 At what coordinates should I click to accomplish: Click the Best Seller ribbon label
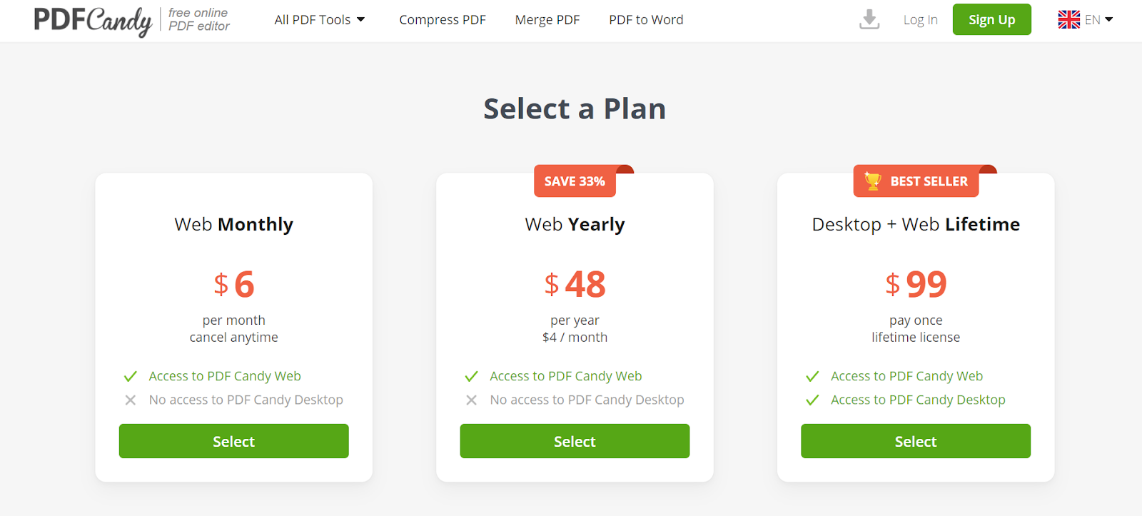tap(929, 181)
